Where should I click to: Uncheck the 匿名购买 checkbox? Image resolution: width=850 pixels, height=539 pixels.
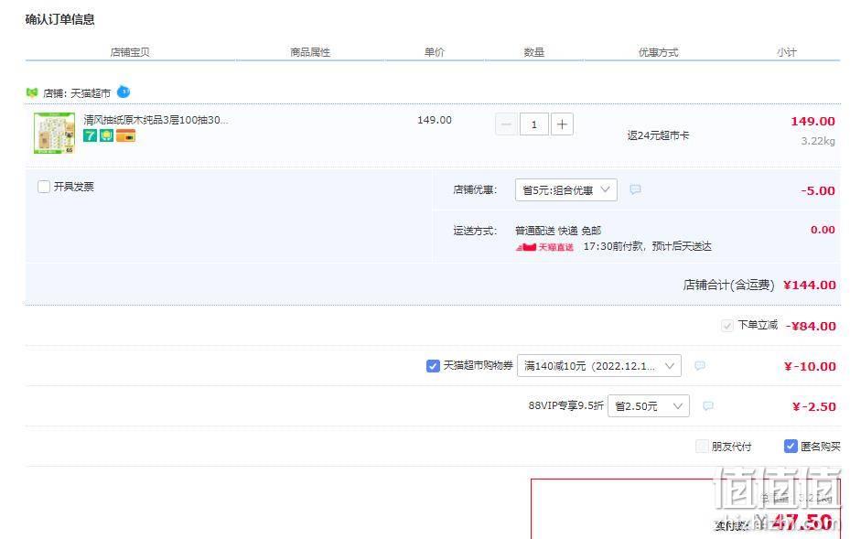click(791, 447)
